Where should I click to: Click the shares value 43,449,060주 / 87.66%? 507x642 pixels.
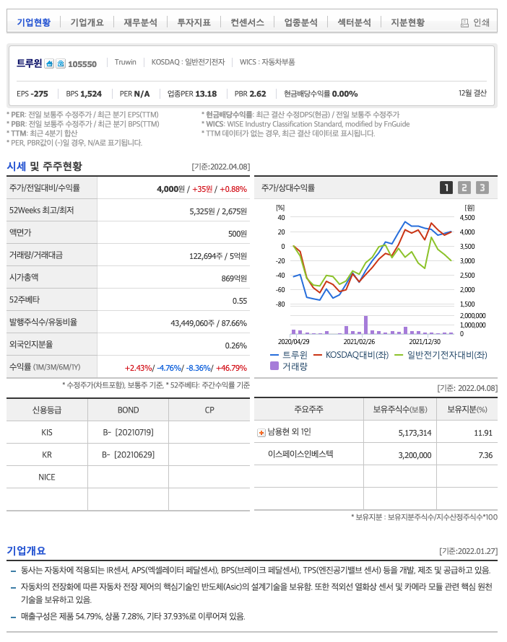coord(209,323)
